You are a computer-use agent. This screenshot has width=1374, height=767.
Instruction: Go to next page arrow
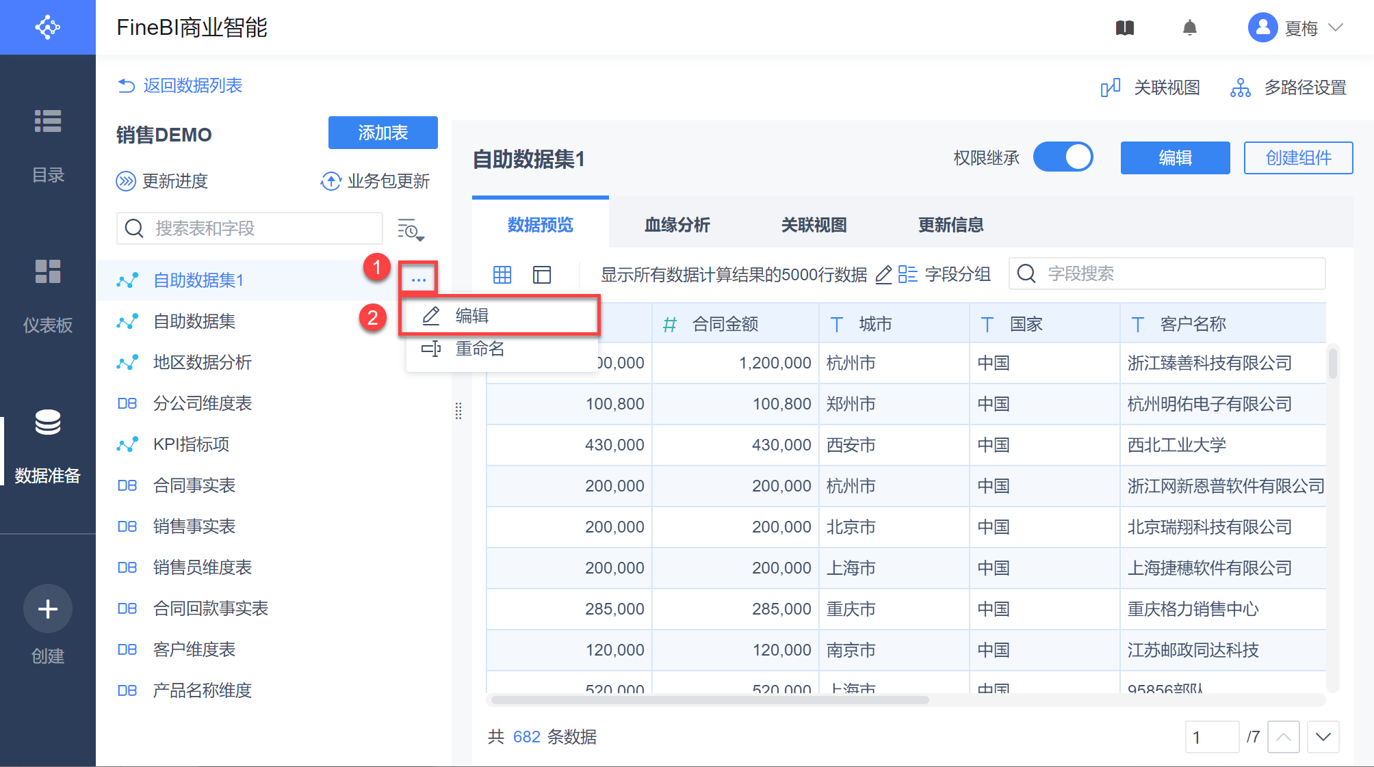pyautogui.click(x=1323, y=737)
